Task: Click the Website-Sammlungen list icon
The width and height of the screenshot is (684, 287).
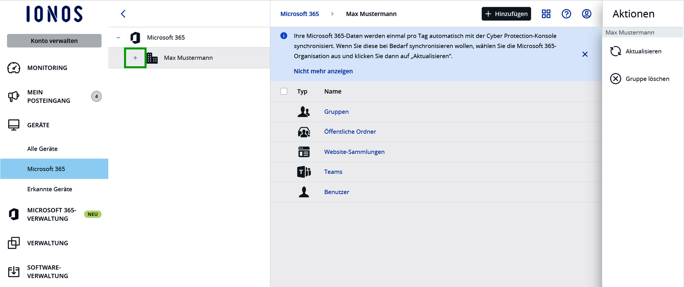Action: point(304,152)
